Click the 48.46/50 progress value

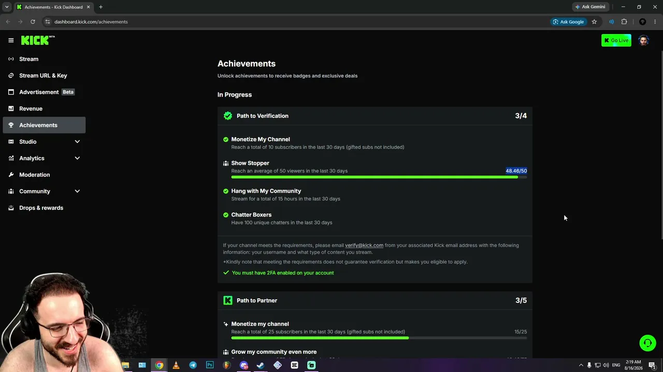516,171
